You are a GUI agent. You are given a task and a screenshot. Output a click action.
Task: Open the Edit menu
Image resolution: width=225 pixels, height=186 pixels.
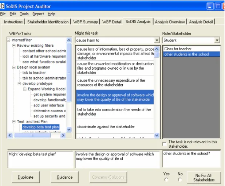[x=13, y=14]
